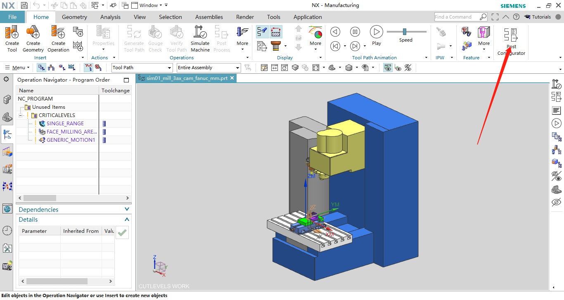Switch to the Geometry ribbon tab
This screenshot has height=300, width=564.
74,17
